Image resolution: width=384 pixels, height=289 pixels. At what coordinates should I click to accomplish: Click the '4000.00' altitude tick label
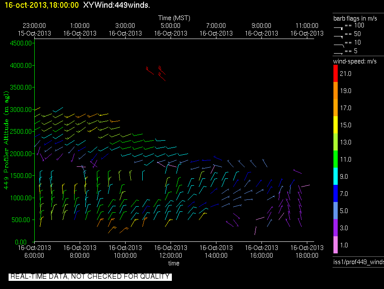[21, 66]
